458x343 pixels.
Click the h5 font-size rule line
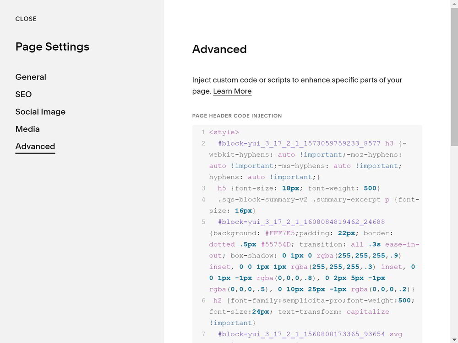click(x=299, y=188)
